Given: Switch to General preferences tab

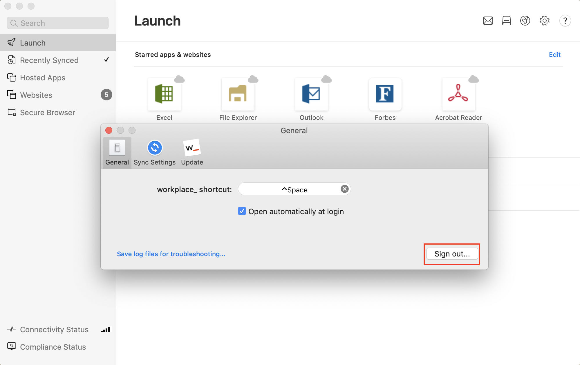Looking at the screenshot, I should [117, 153].
